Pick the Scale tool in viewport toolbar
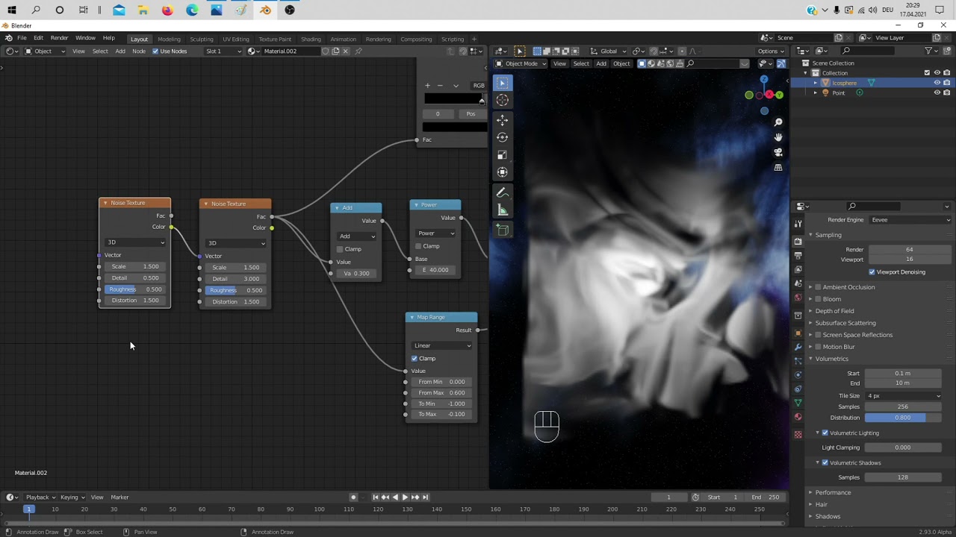 click(502, 155)
